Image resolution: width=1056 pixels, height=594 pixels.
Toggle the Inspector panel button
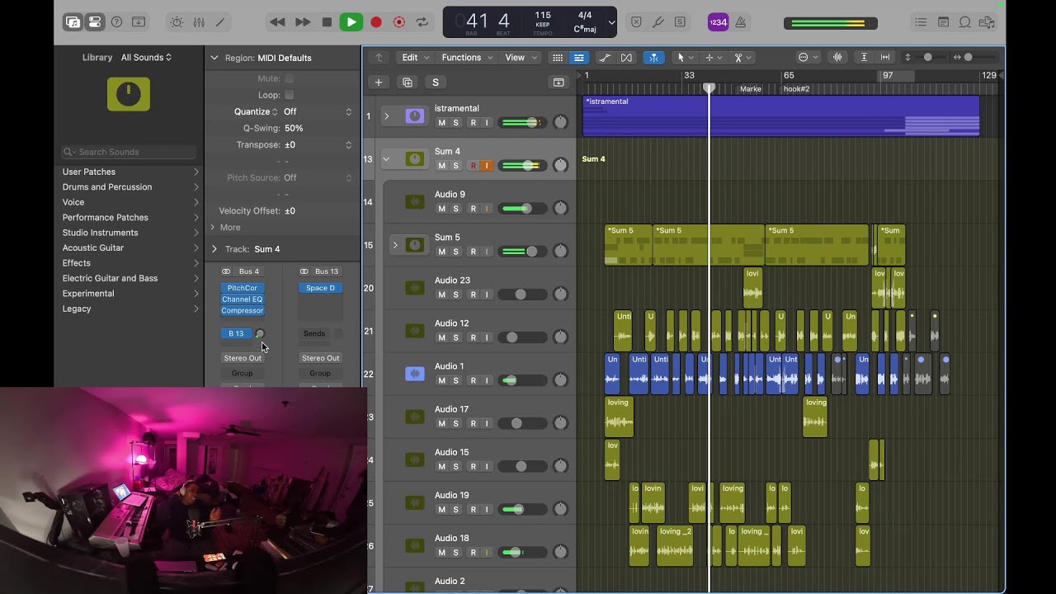(x=94, y=22)
